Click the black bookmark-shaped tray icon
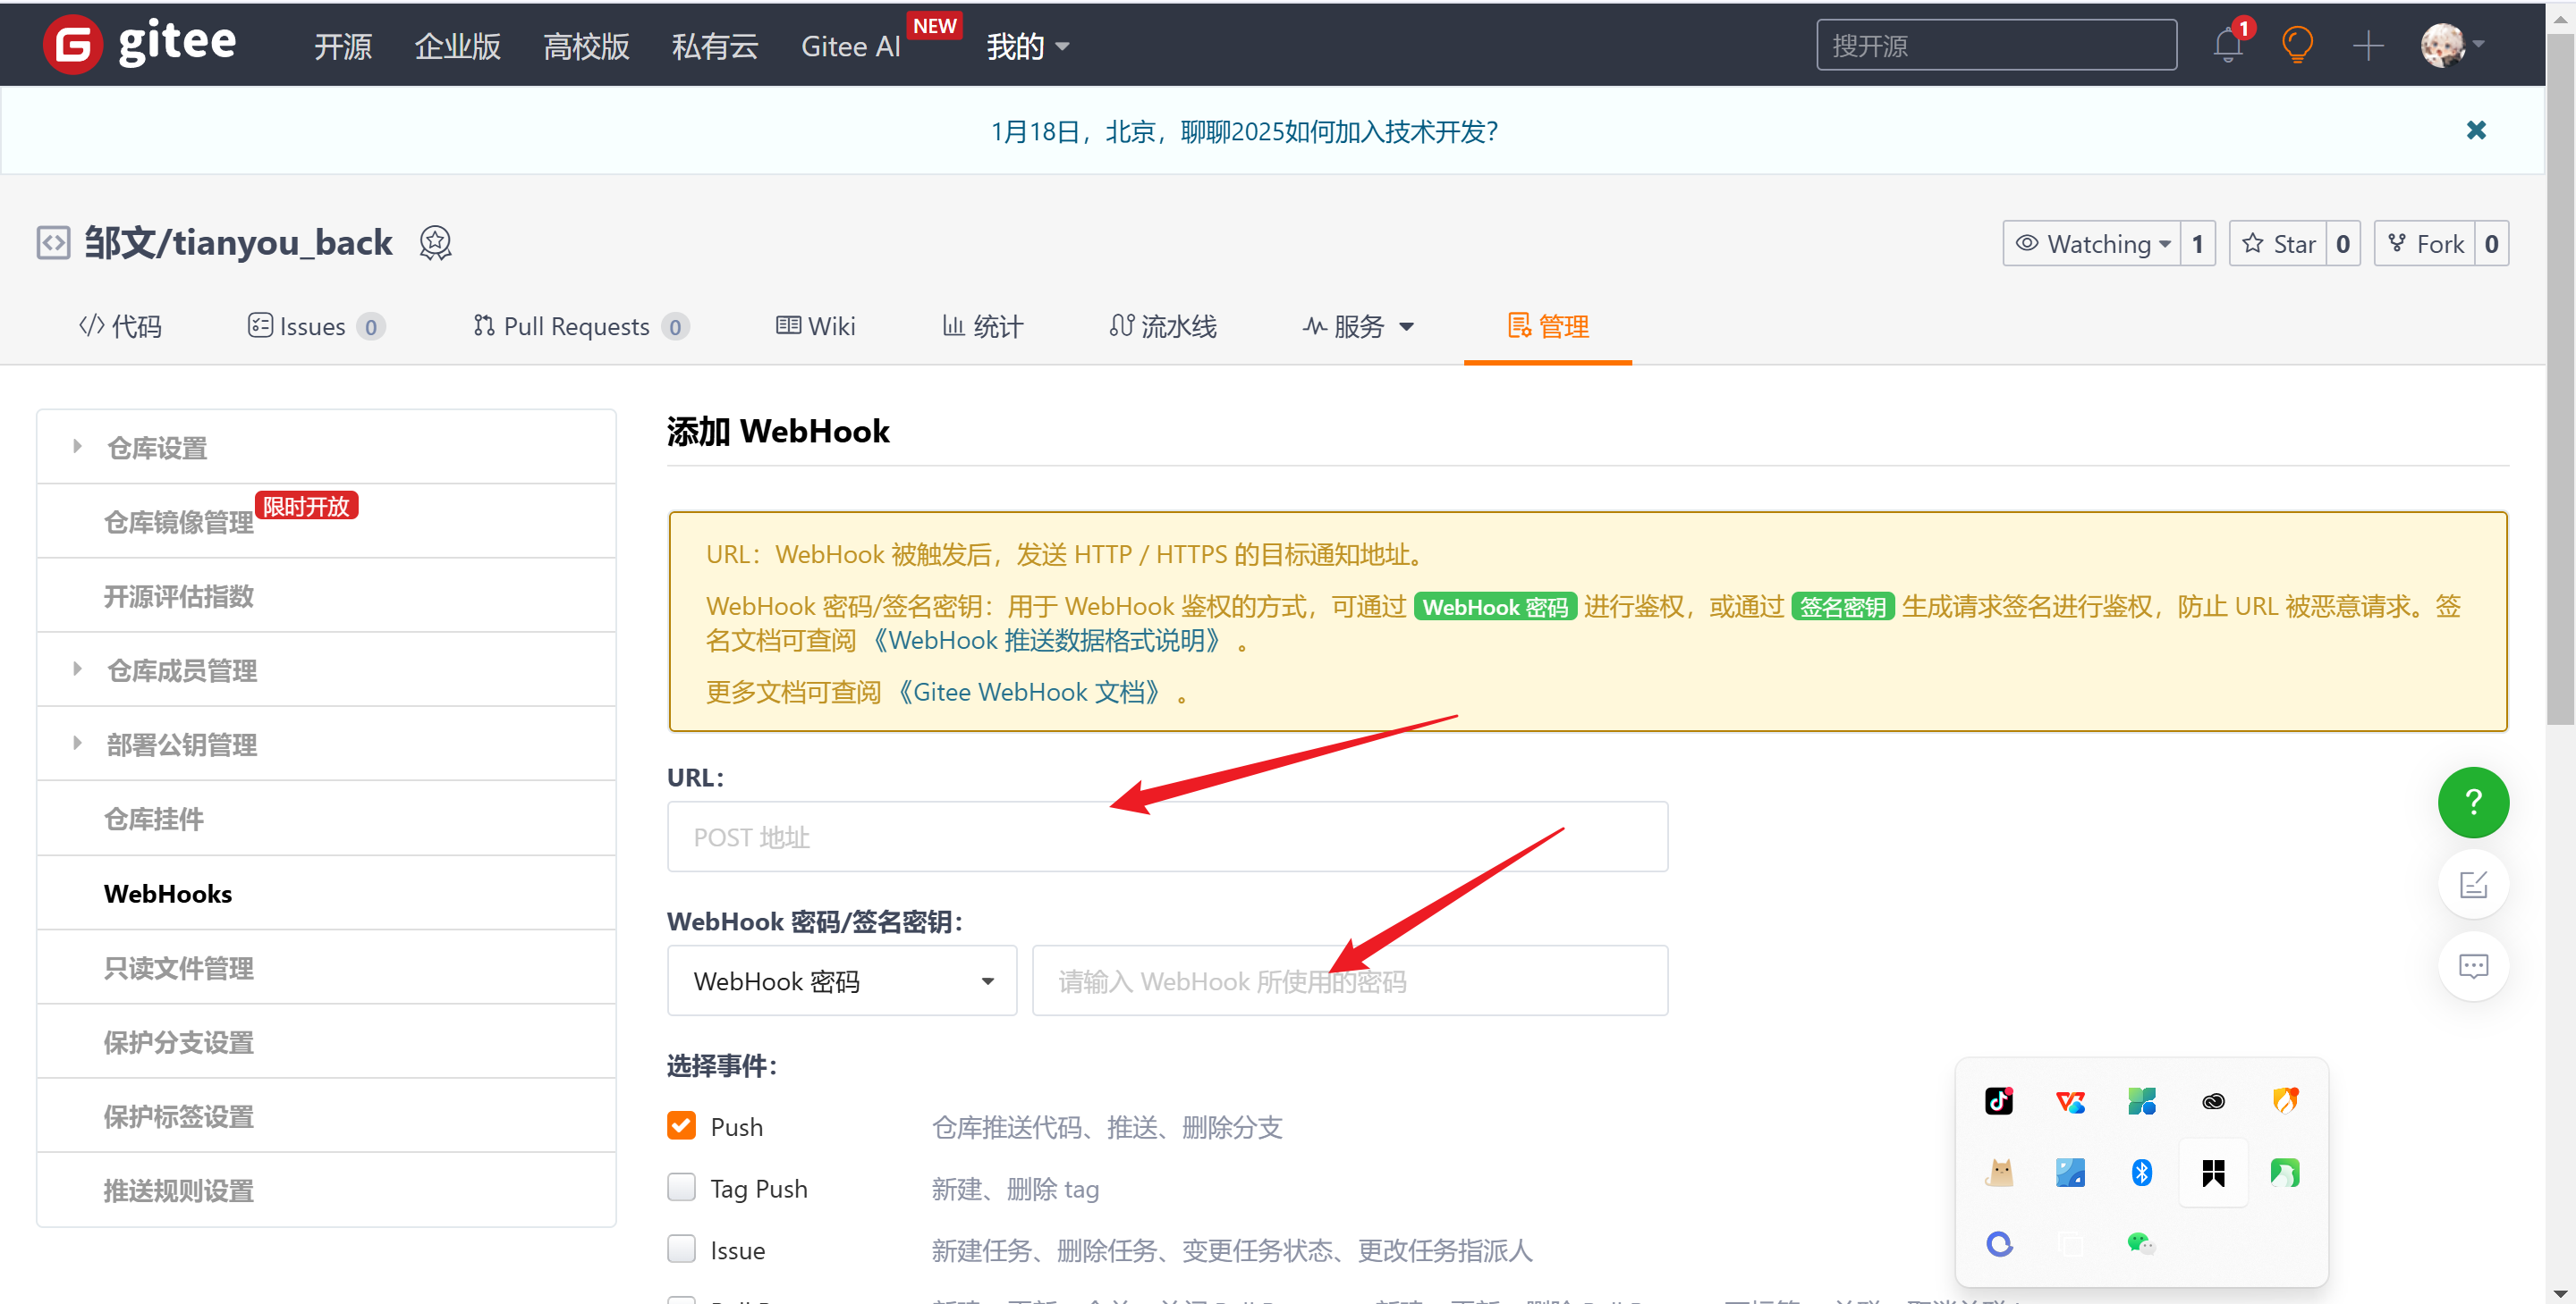 pos(2213,1172)
